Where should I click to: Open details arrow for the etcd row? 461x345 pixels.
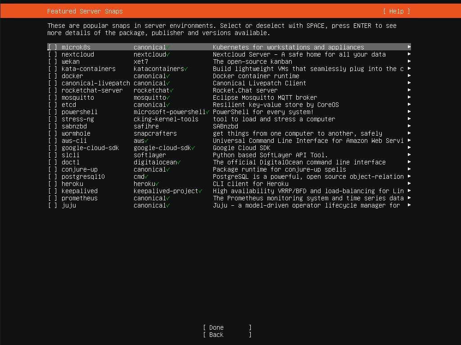pyautogui.click(x=409, y=105)
